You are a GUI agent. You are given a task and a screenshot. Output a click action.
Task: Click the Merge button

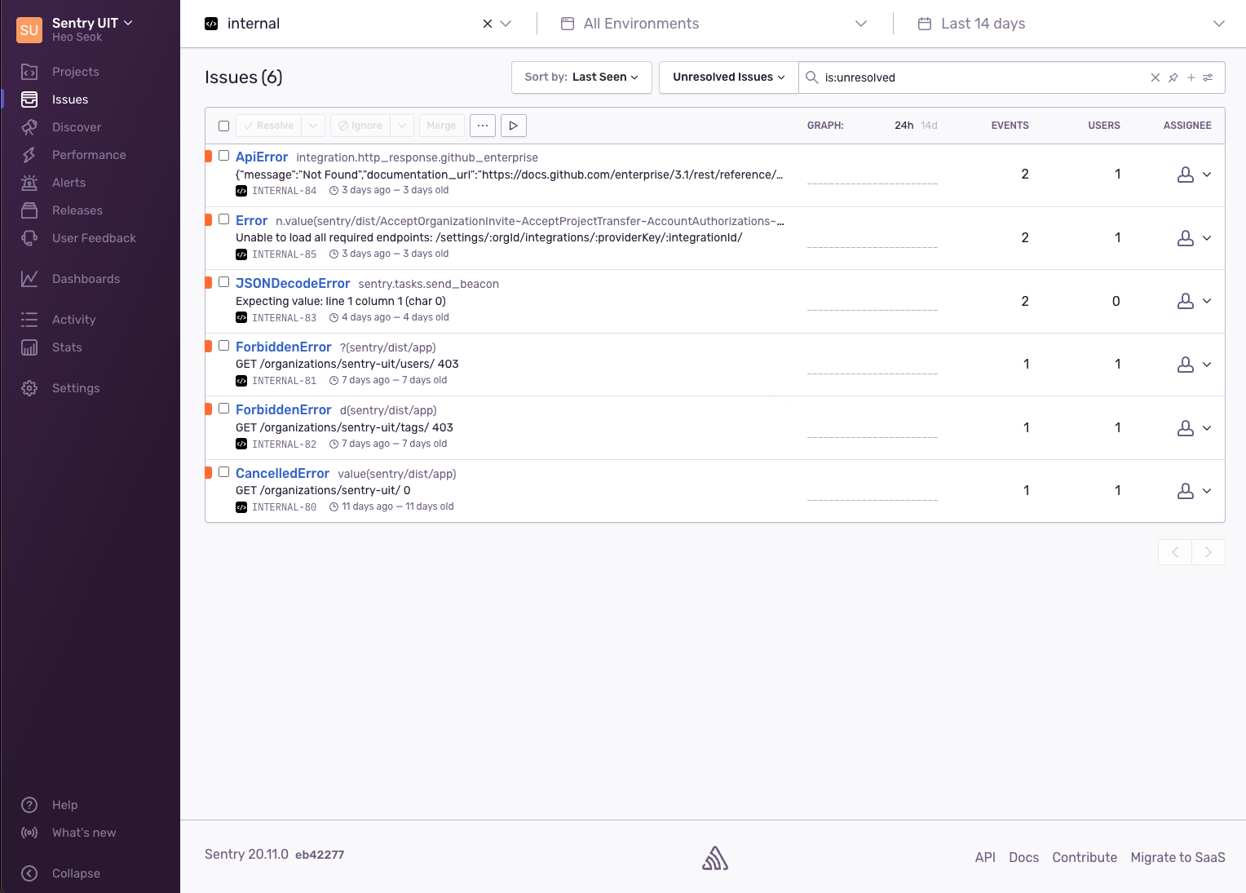pos(441,126)
